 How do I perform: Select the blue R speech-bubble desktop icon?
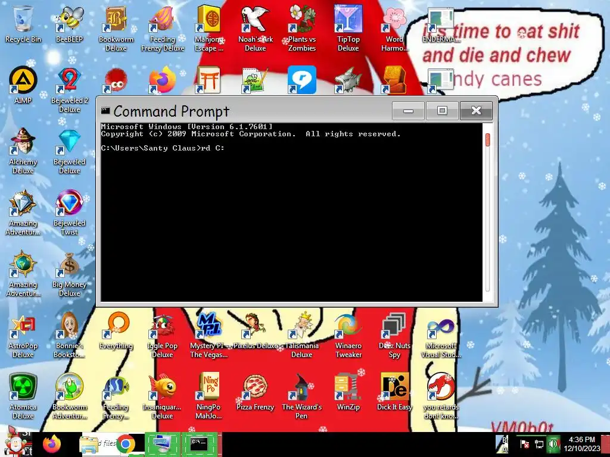[302, 80]
